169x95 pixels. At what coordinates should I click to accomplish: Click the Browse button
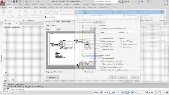pos(99,22)
